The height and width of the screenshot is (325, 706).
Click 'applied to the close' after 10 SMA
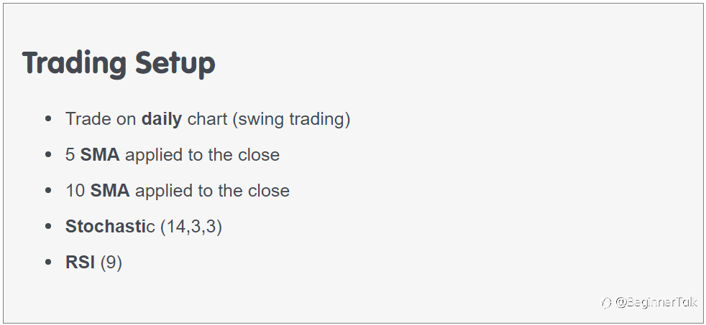click(x=212, y=191)
